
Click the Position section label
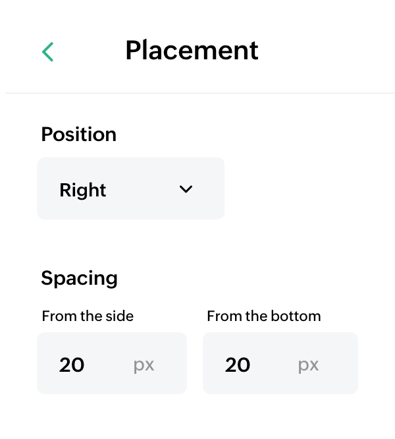point(78,134)
